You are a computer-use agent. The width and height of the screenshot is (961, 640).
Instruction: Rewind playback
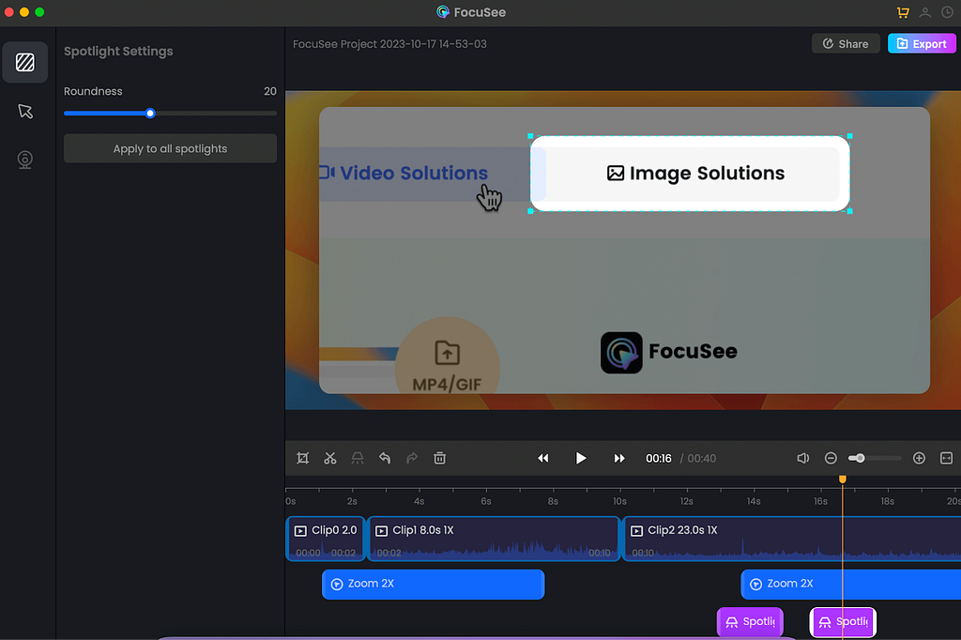point(542,458)
